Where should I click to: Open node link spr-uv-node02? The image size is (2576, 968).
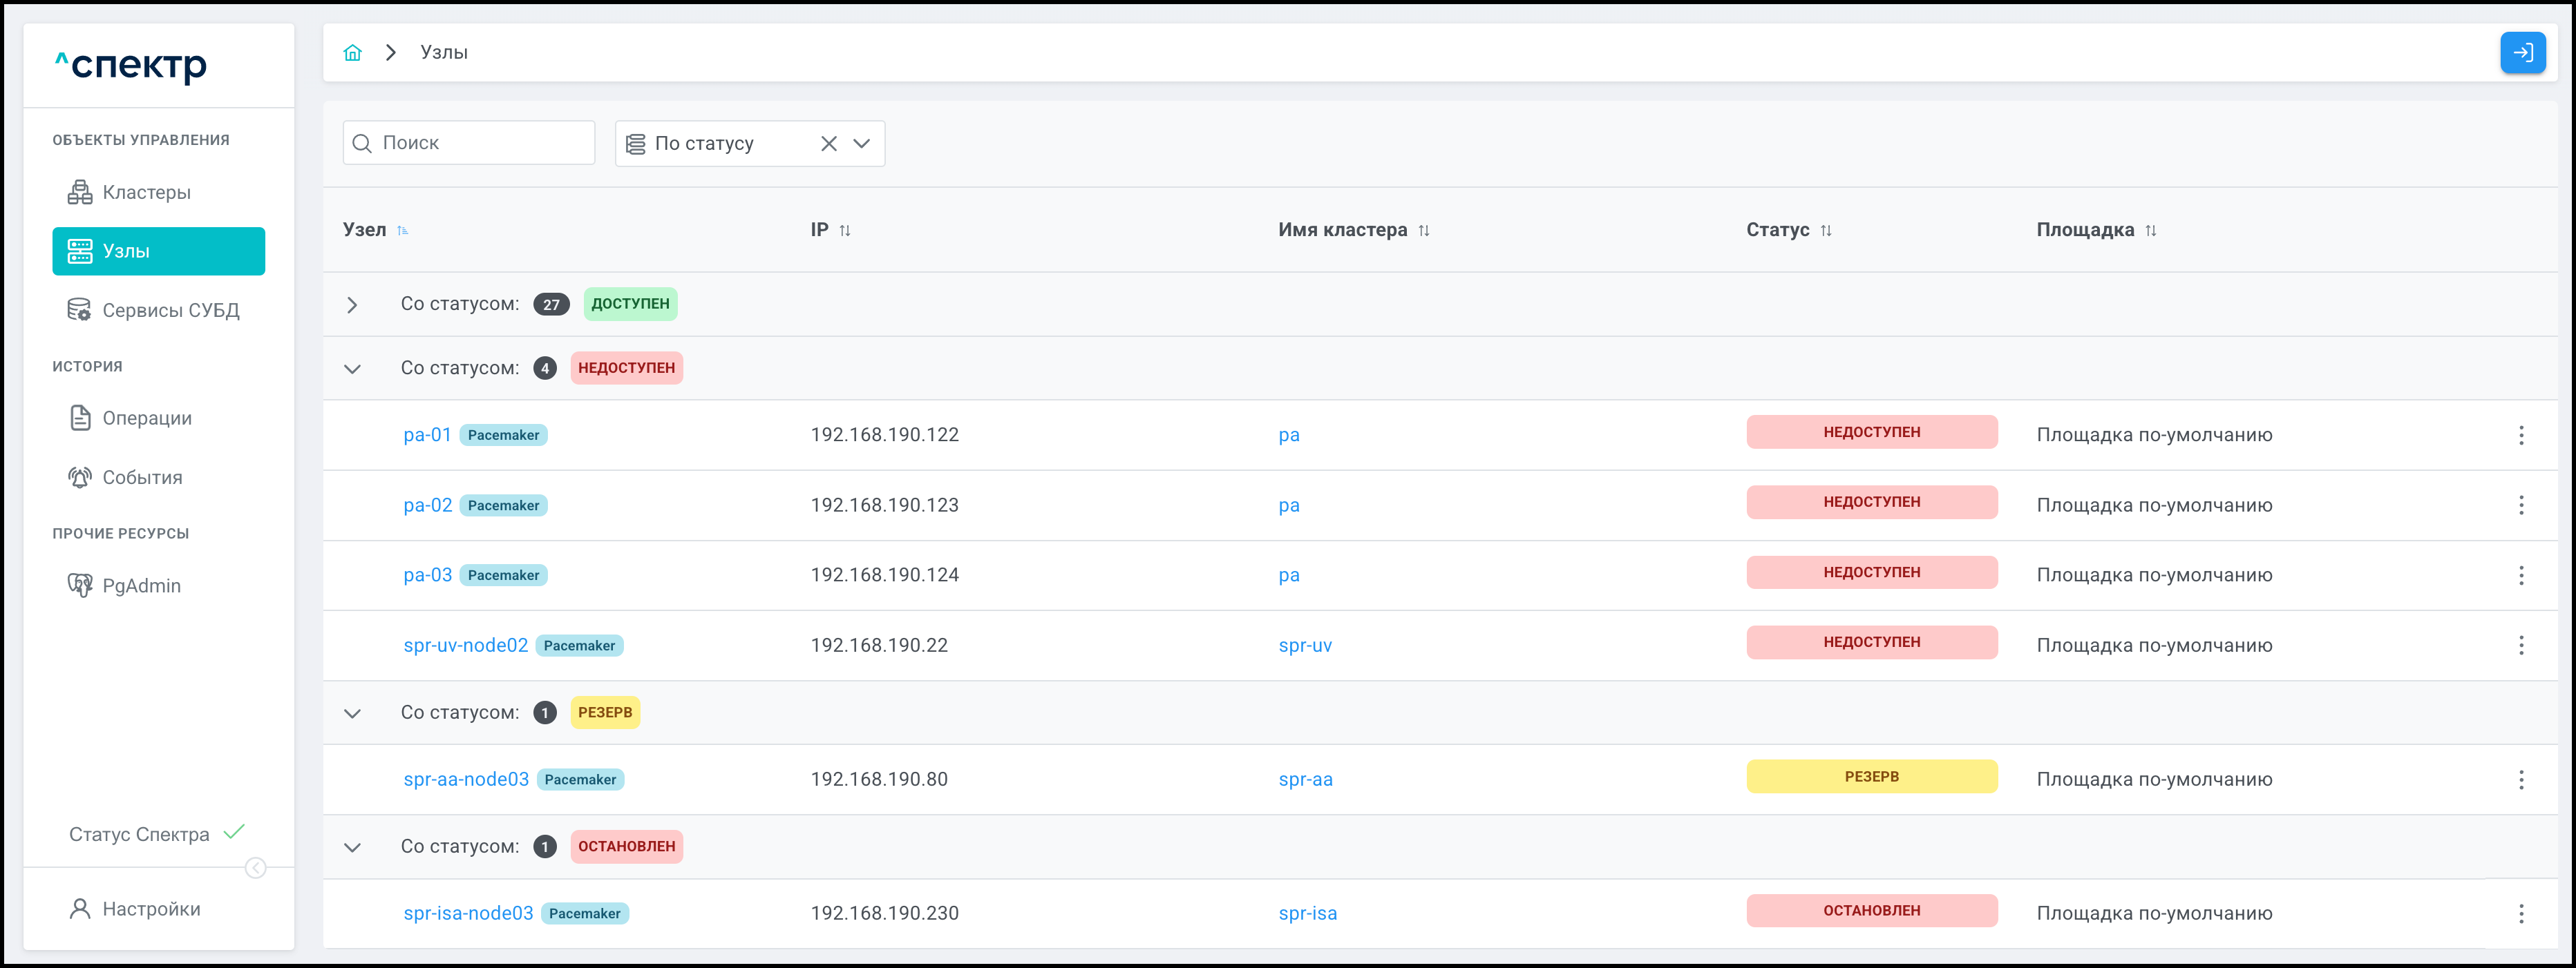pyautogui.click(x=465, y=646)
